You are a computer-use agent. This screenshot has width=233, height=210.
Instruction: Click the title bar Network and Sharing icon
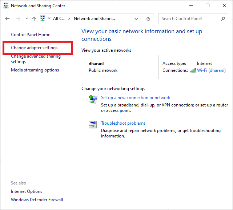coord(6,6)
